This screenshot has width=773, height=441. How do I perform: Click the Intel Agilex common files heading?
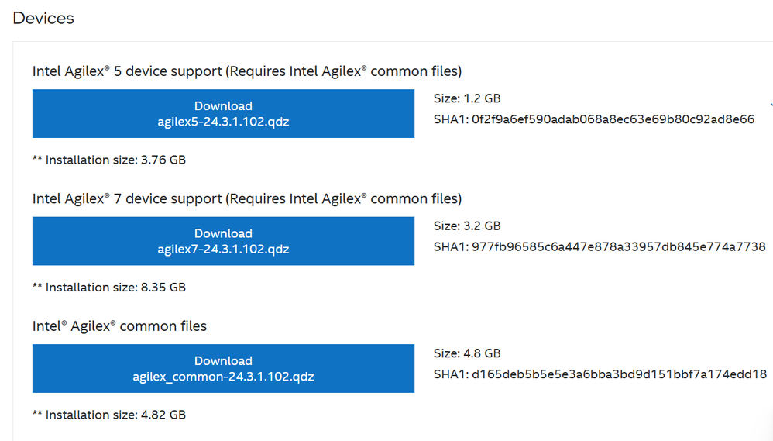pos(119,326)
